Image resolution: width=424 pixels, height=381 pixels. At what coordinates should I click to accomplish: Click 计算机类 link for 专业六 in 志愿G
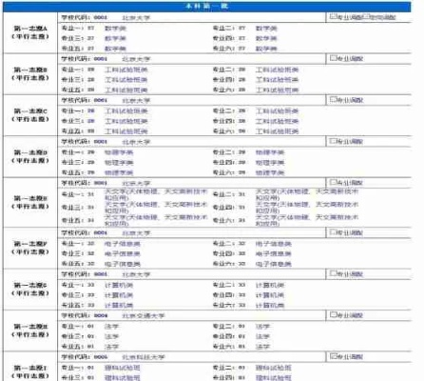coord(270,306)
